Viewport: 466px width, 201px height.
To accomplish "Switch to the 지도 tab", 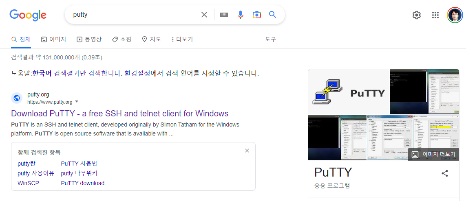I will 152,39.
